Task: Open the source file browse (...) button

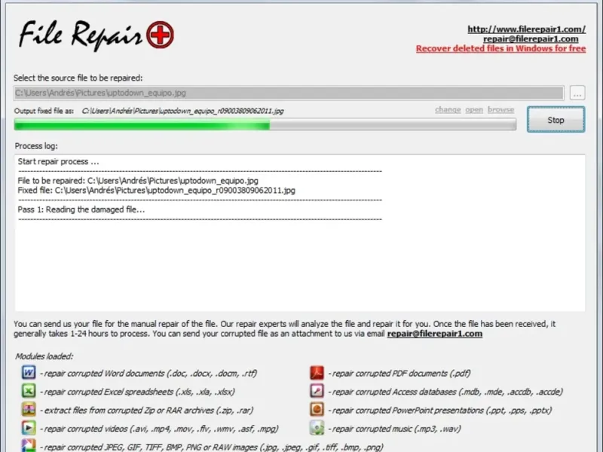Action: click(577, 93)
